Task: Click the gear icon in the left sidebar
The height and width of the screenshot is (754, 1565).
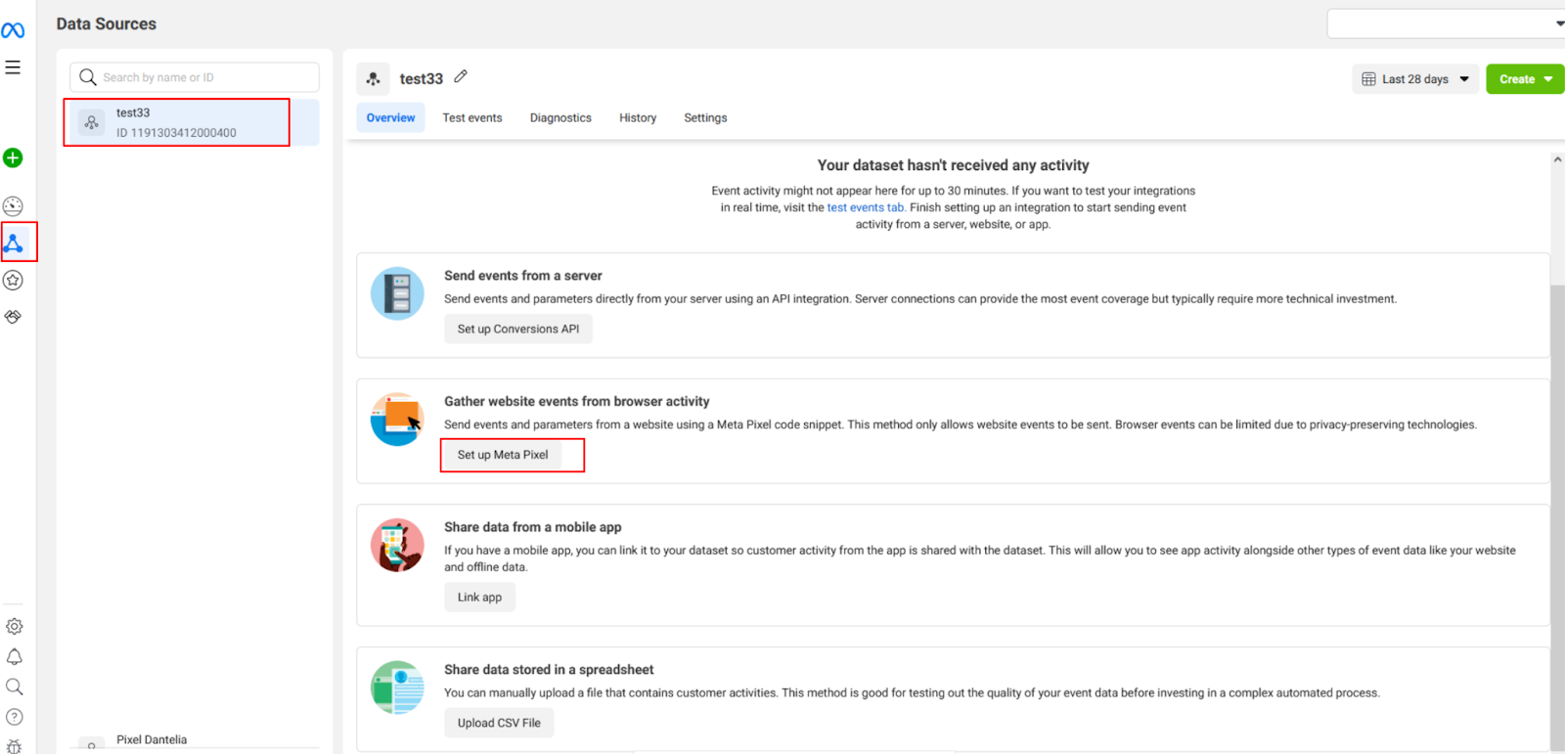Action: (x=14, y=626)
